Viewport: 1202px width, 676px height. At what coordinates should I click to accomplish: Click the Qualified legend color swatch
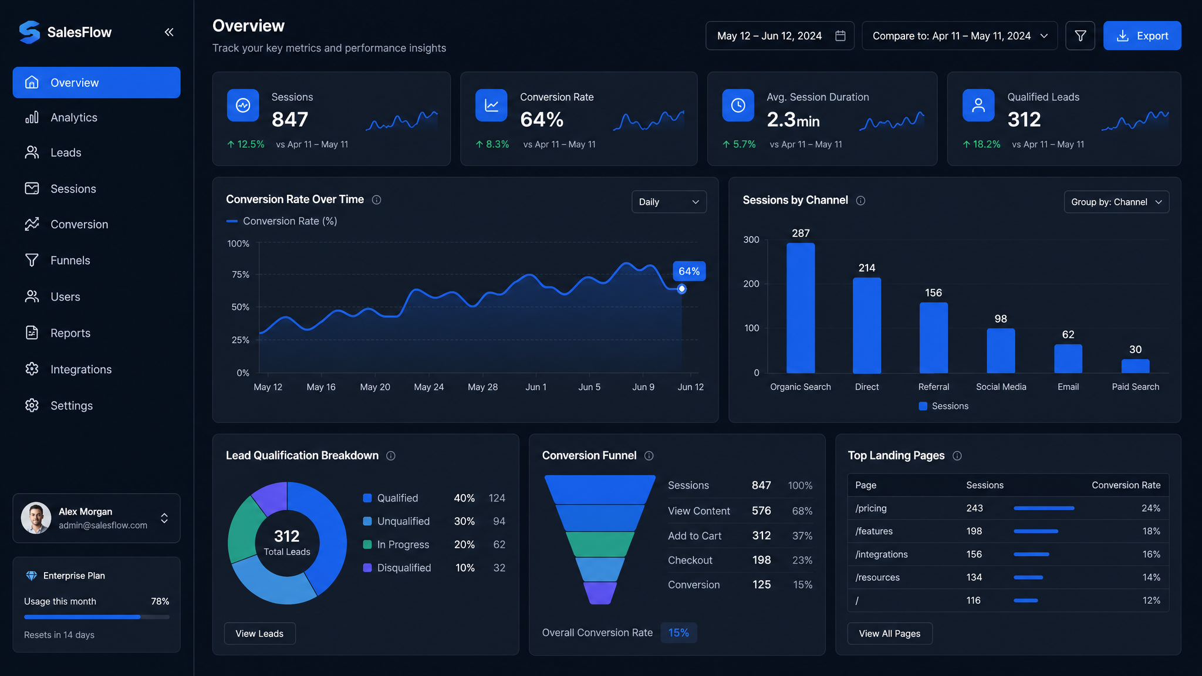pos(367,498)
